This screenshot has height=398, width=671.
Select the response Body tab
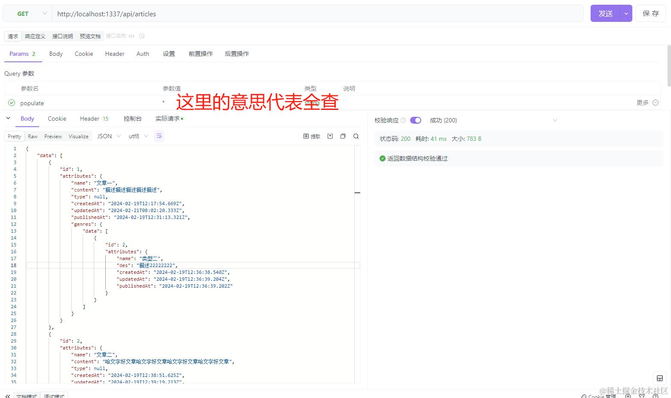coord(27,118)
